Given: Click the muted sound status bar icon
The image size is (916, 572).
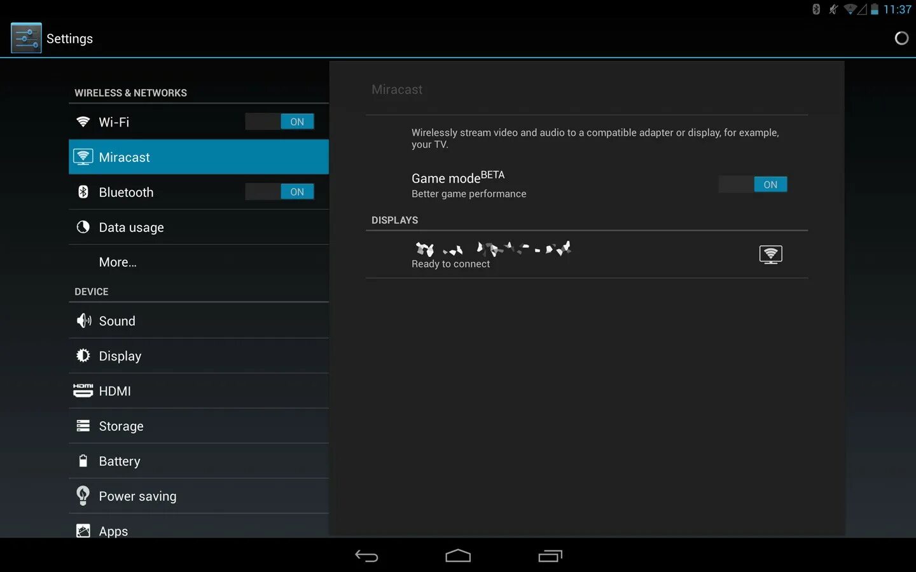Looking at the screenshot, I should click(x=833, y=9).
